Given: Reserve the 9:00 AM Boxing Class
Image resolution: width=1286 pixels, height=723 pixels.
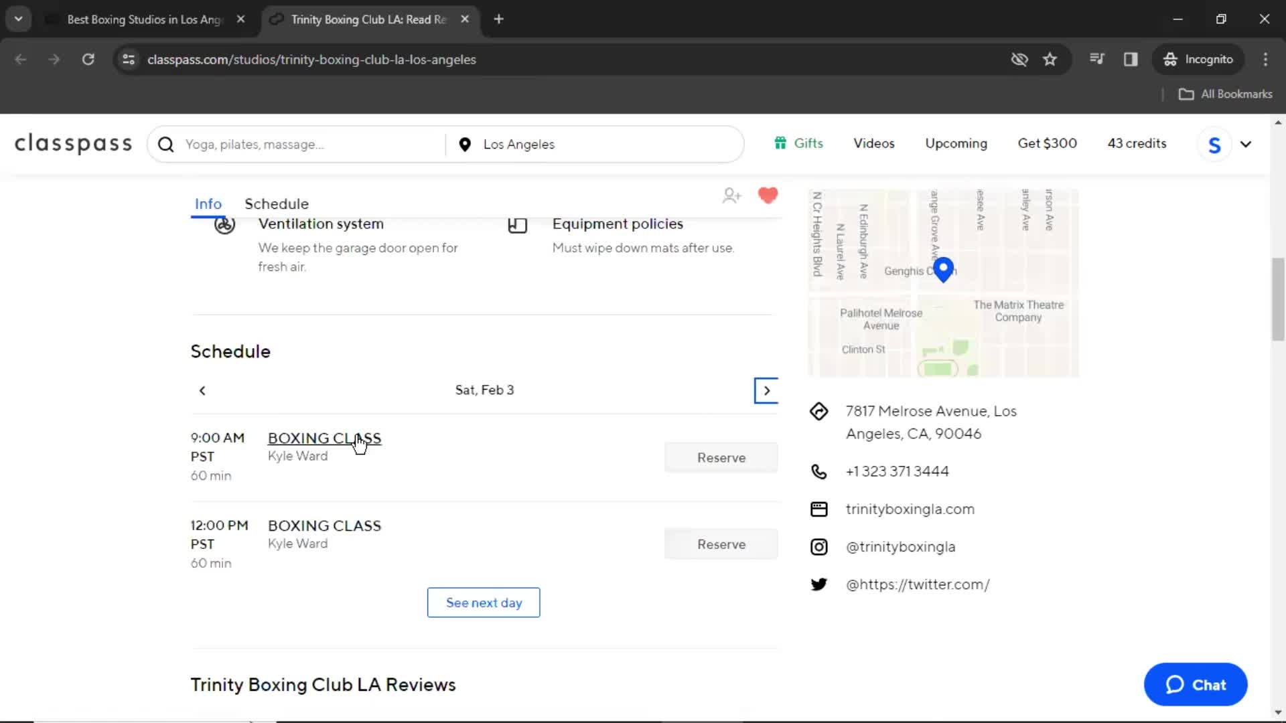Looking at the screenshot, I should [x=721, y=457].
